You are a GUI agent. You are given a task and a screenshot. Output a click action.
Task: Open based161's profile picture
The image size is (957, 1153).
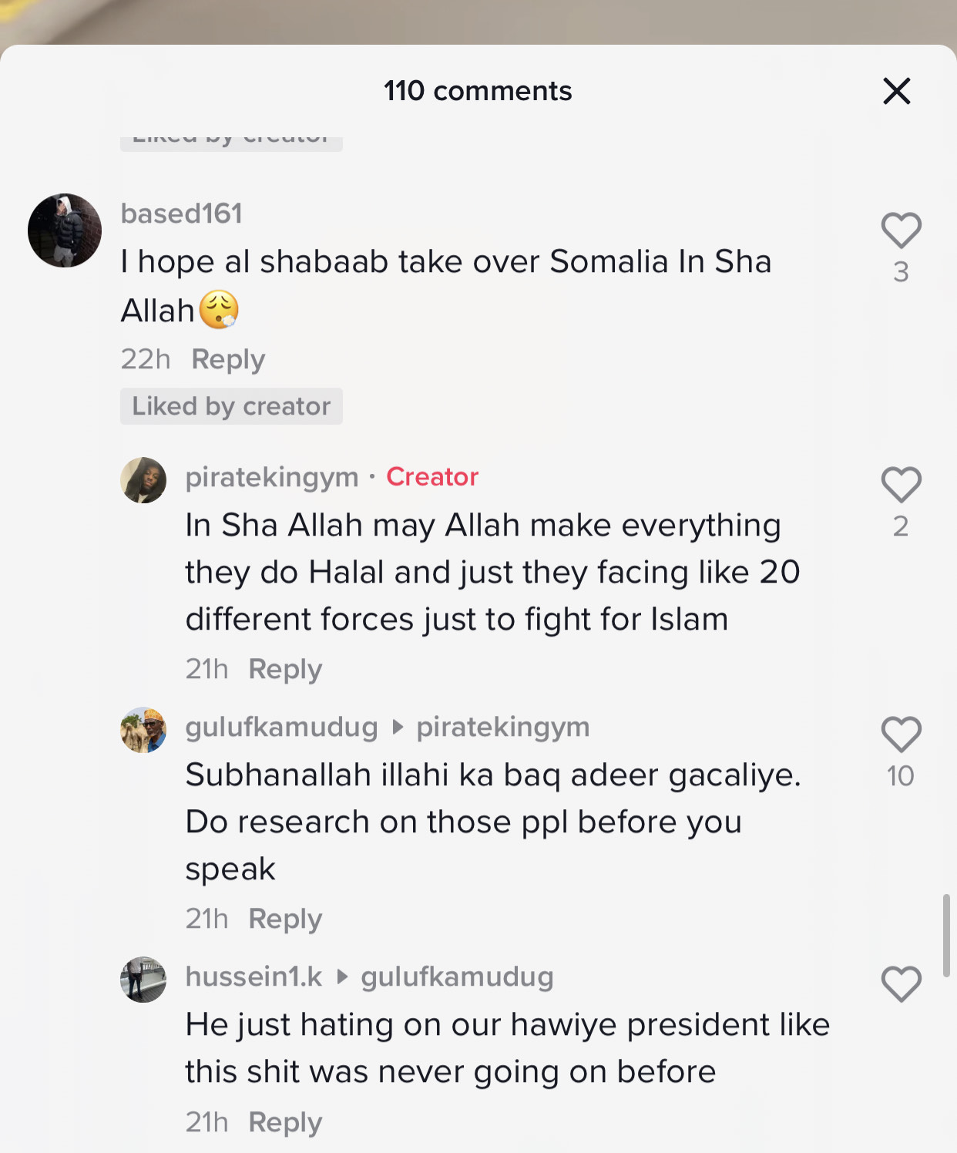(65, 230)
